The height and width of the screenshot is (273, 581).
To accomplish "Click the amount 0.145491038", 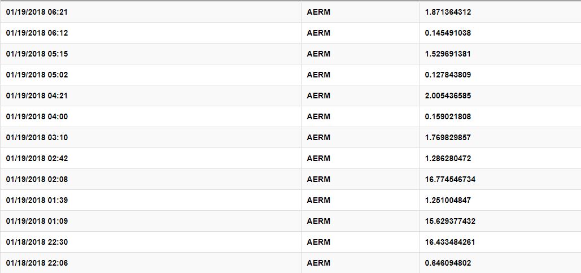I will [448, 33].
